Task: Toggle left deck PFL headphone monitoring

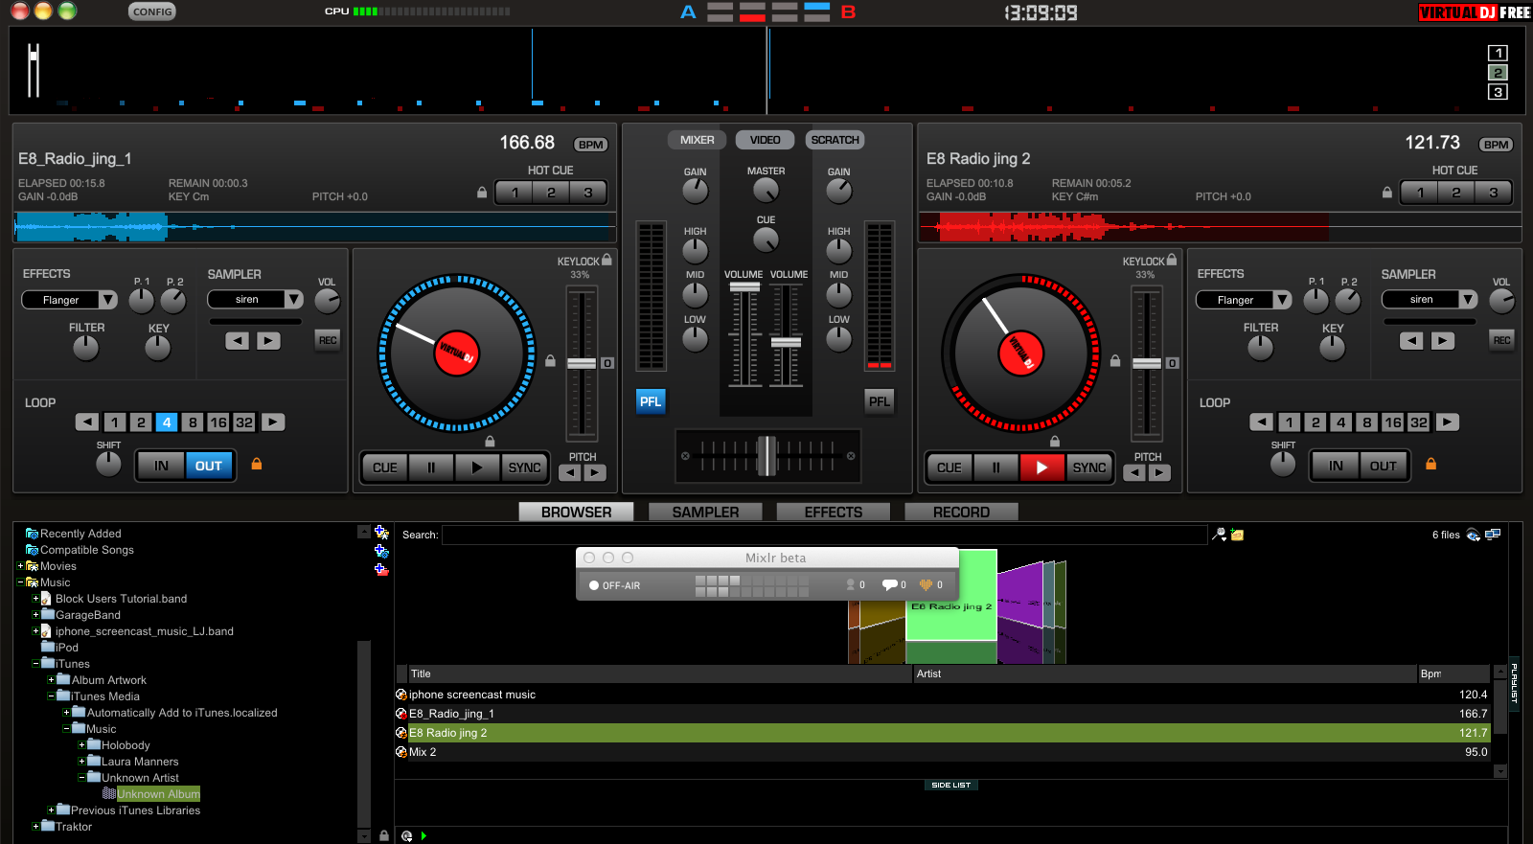Action: coord(651,401)
